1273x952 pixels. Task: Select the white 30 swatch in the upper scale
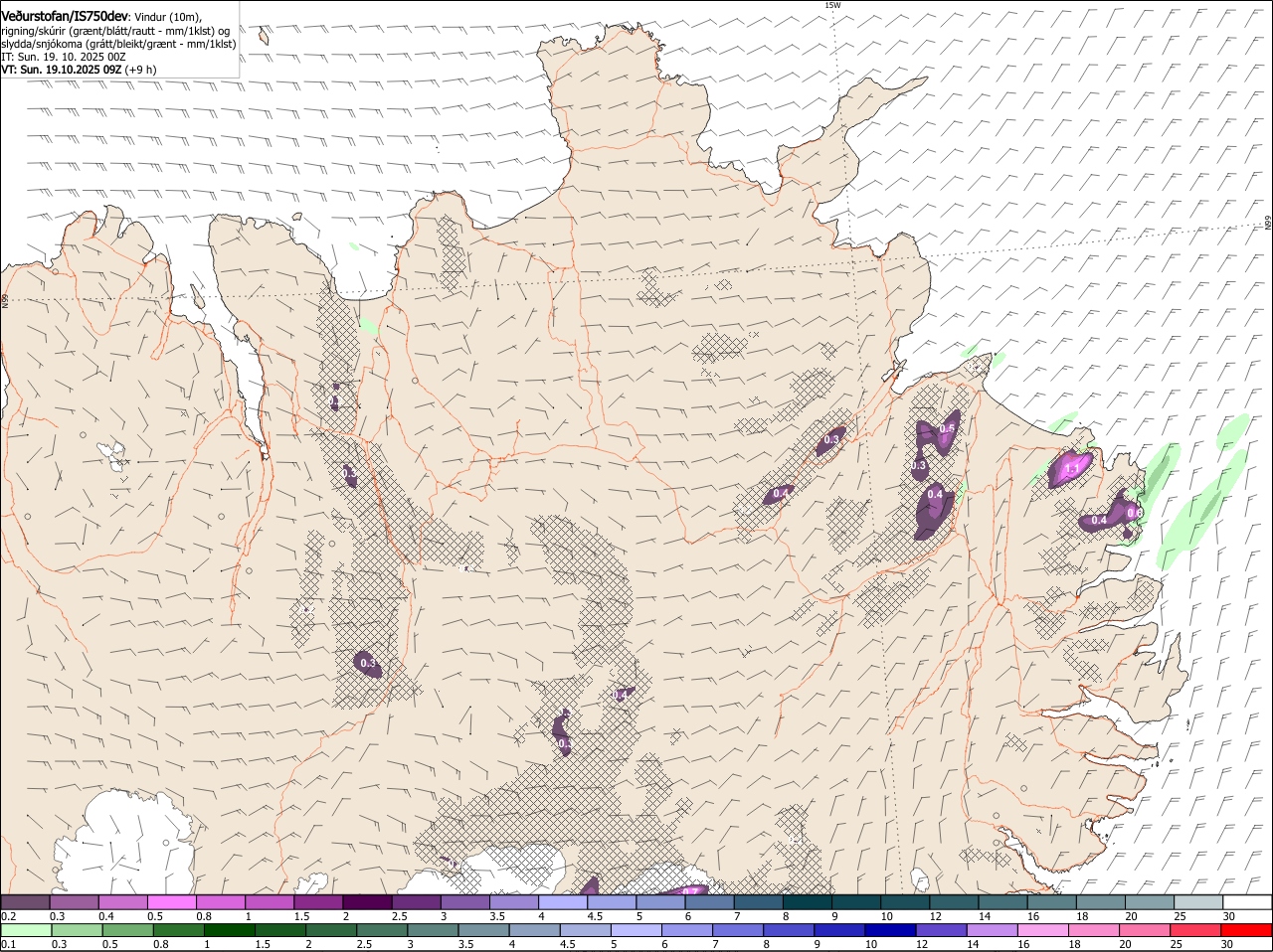[x=1247, y=902]
